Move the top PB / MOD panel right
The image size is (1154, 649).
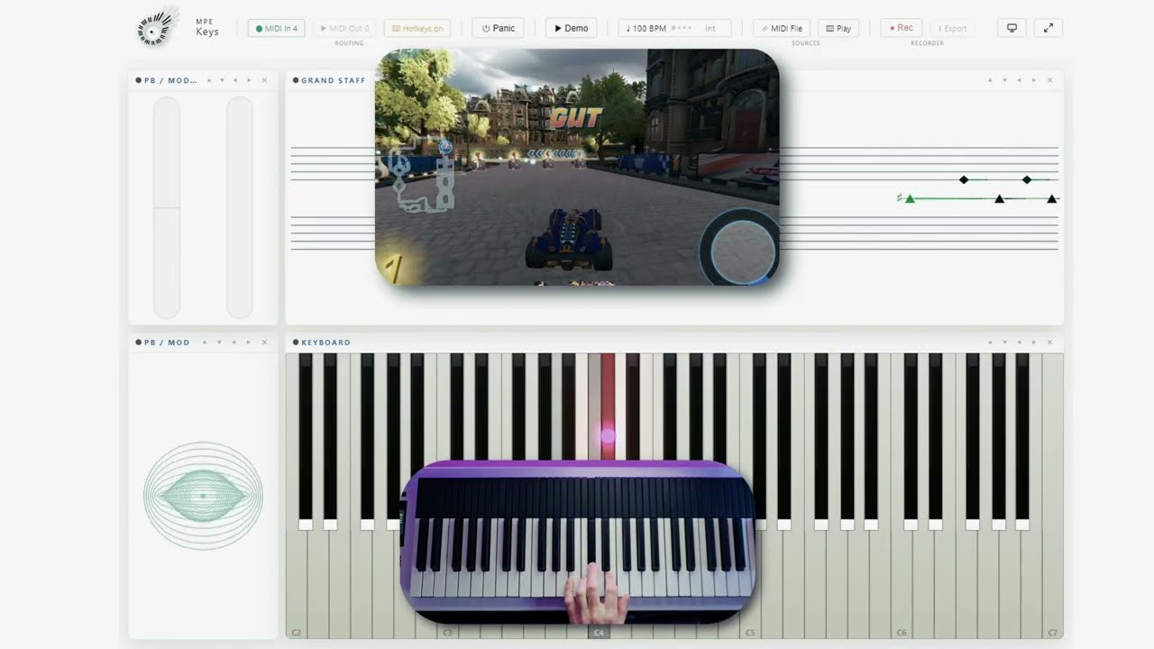pos(250,80)
